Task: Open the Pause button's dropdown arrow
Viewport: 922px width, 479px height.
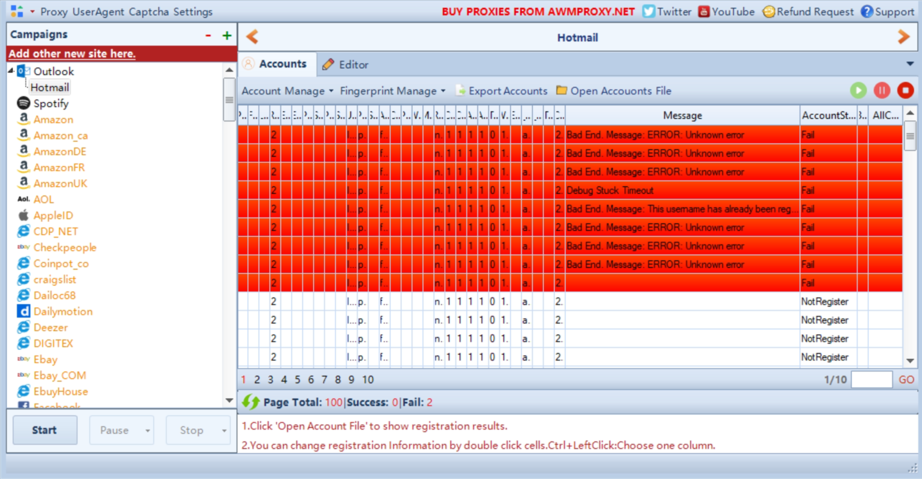Action: coord(148,430)
